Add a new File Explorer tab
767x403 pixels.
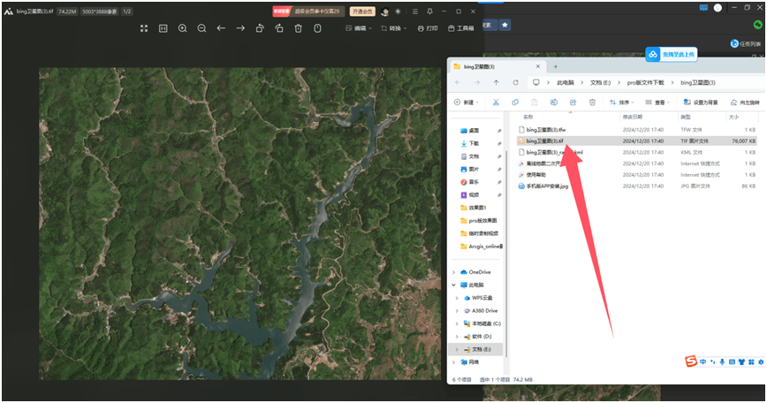point(555,66)
